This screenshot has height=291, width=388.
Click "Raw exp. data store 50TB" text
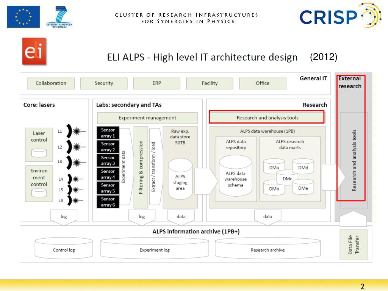180,137
